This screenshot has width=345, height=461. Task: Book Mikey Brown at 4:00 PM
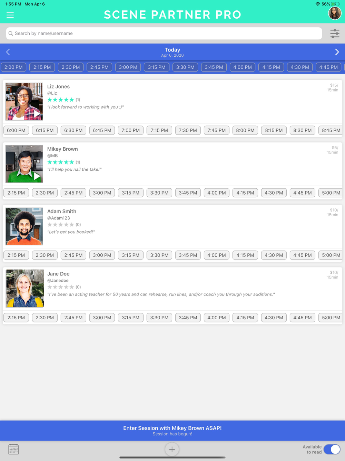(x=217, y=193)
